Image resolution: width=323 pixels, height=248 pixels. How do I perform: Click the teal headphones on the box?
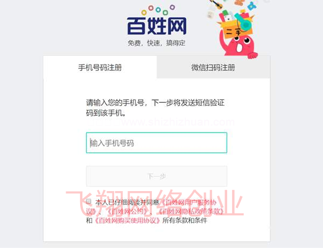[244, 22]
